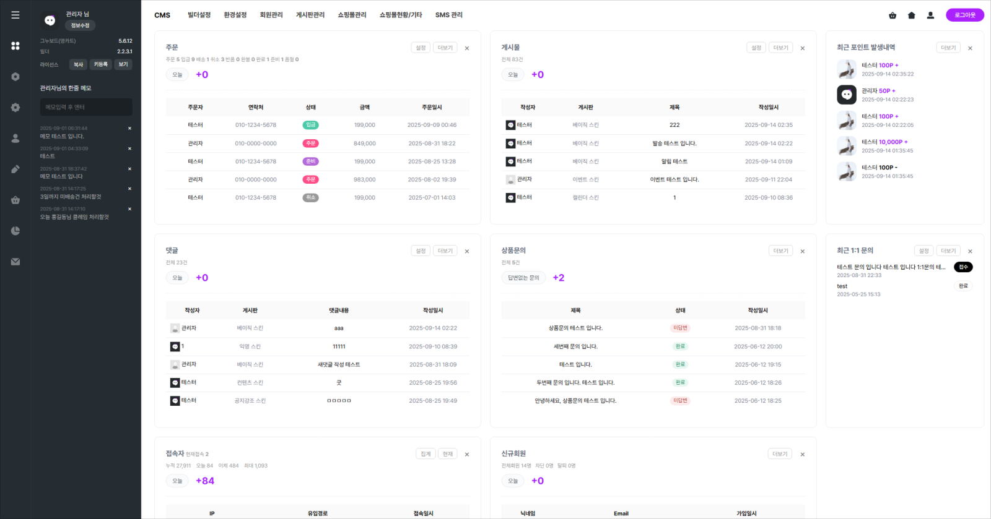Toggle the 답변없는 문의 filter pill
991x519 pixels.
click(x=523, y=278)
